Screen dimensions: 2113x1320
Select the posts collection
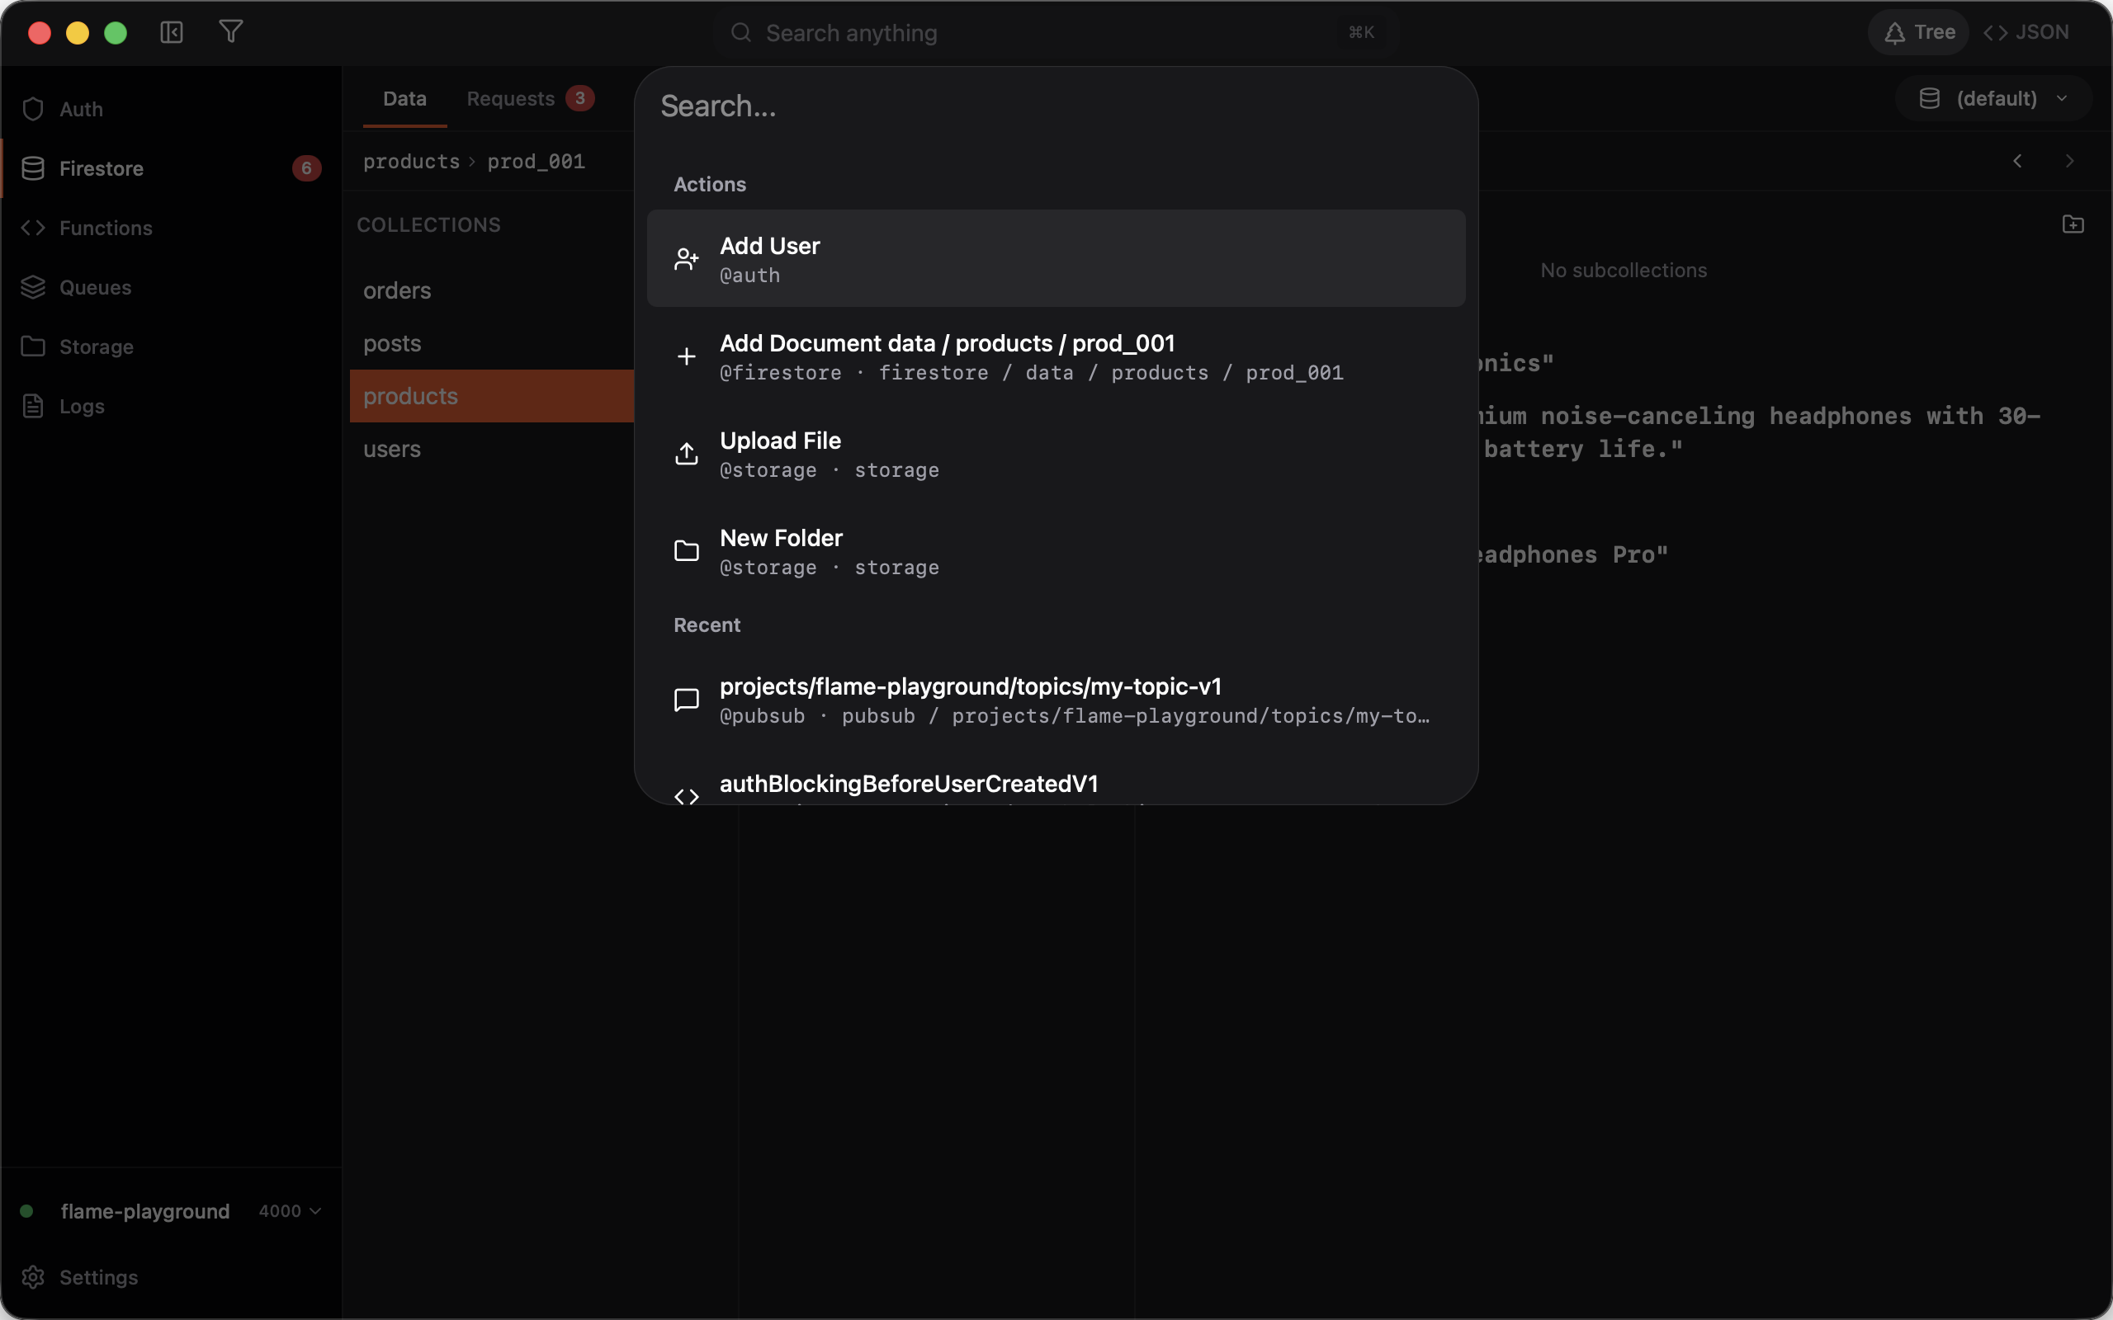click(x=492, y=343)
